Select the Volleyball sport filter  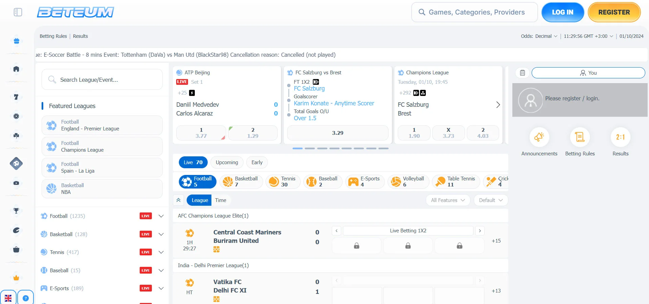click(408, 181)
